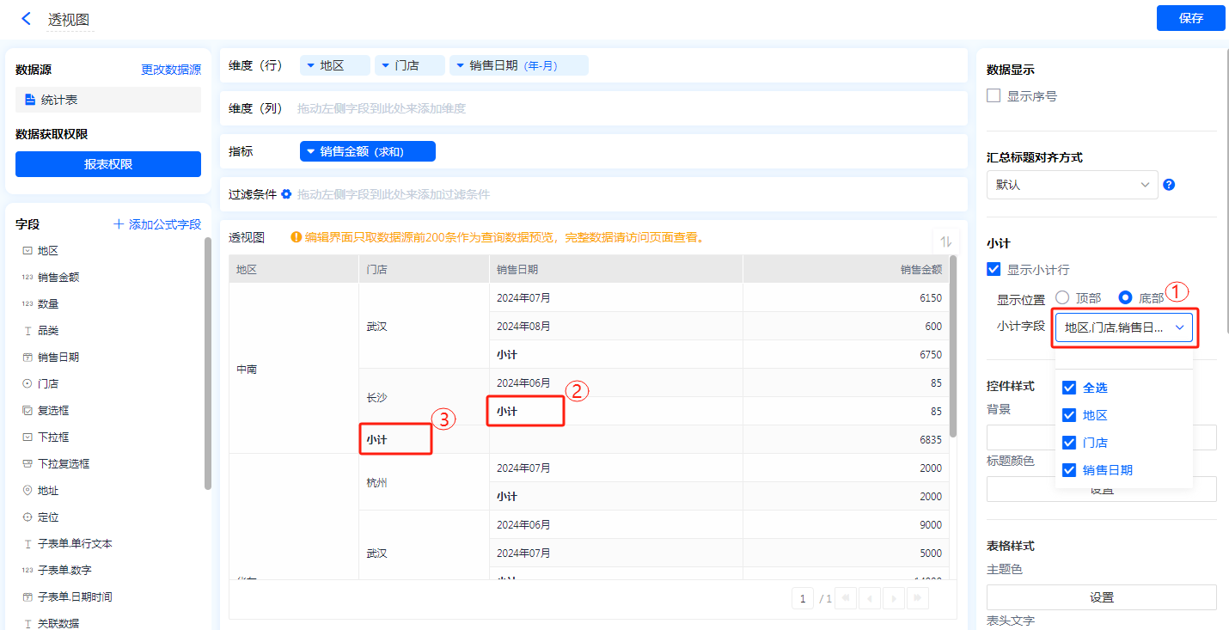Collapse the 小计字段 dropdown selector
The image size is (1229, 630).
pyautogui.click(x=1179, y=327)
